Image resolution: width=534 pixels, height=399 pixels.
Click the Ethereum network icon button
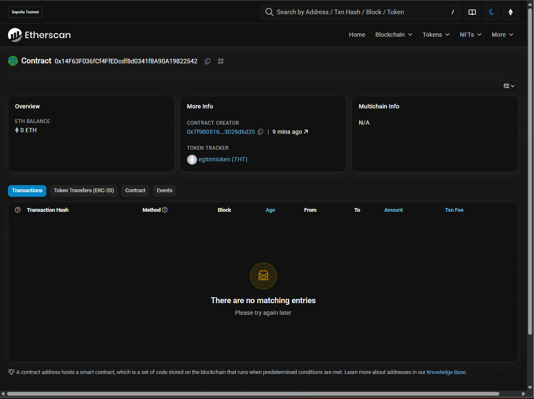pyautogui.click(x=511, y=12)
